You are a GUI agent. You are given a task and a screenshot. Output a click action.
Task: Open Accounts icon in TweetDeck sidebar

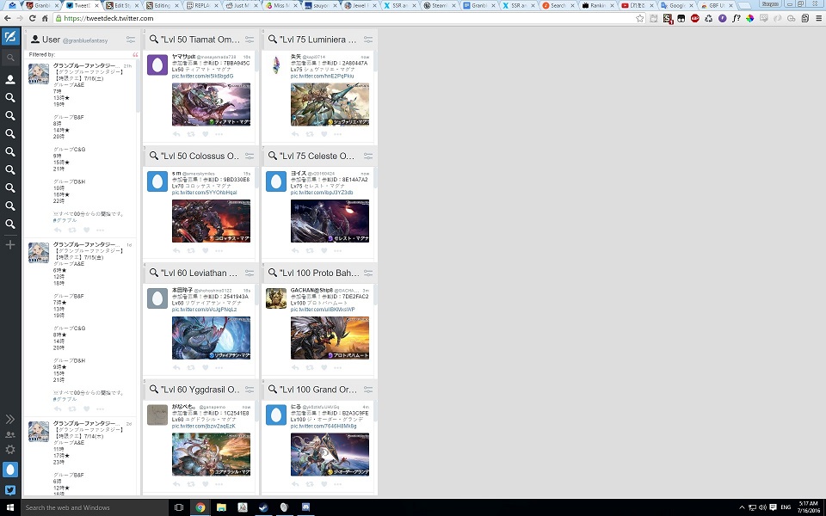point(10,435)
